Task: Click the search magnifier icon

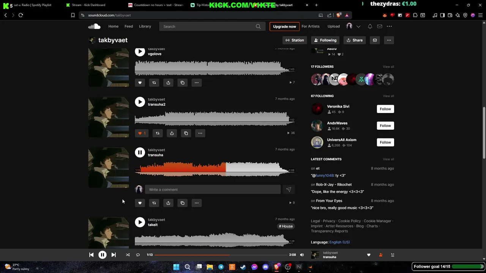Action: coord(258,27)
